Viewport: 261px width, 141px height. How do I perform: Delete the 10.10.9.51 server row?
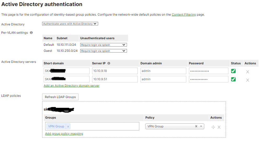(x=248, y=80)
